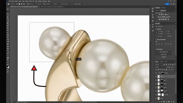Switch to the Libraries tab
Screen dimensions: 183x103
157,11
